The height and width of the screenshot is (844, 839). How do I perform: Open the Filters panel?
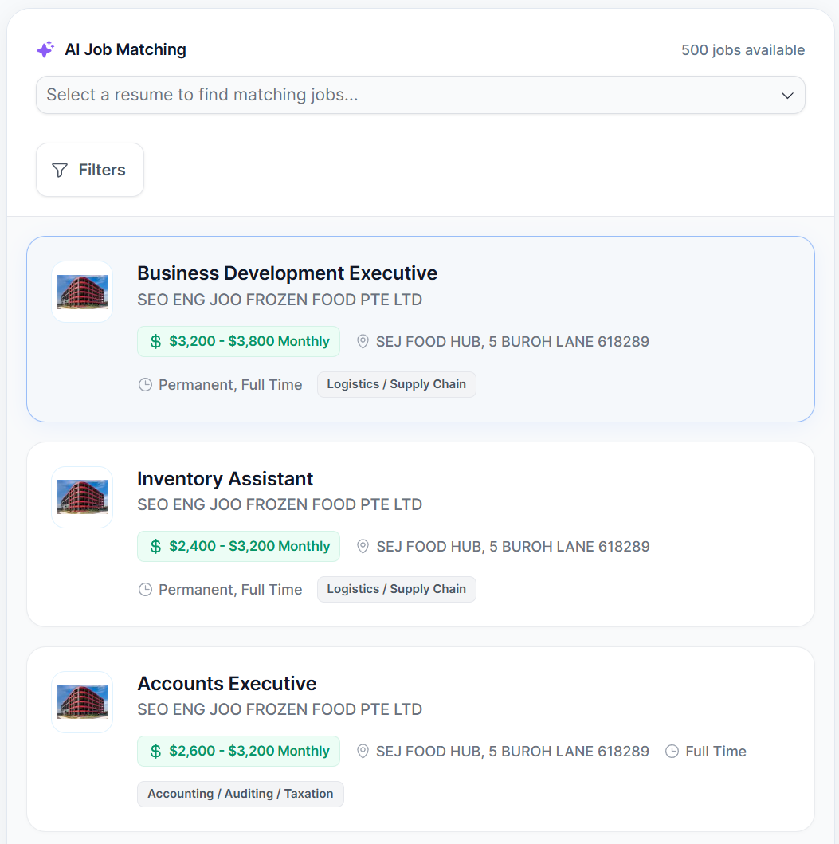[x=89, y=169]
